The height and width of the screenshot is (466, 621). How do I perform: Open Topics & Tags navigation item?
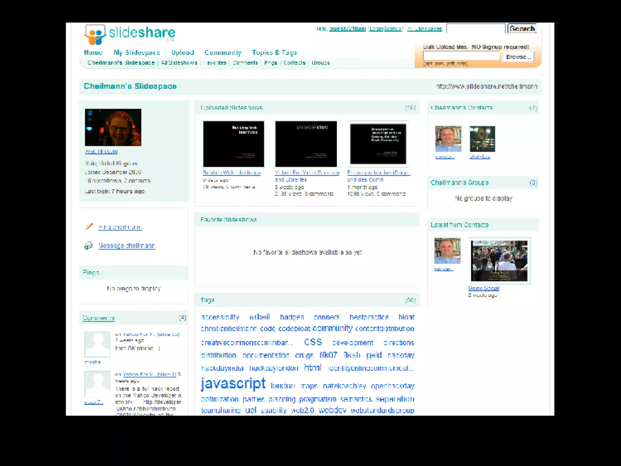(274, 52)
